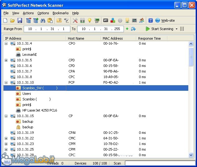Click the blue arrow auto-detect range icon
This screenshot has height=167, width=197.
pyautogui.click(x=133, y=29)
